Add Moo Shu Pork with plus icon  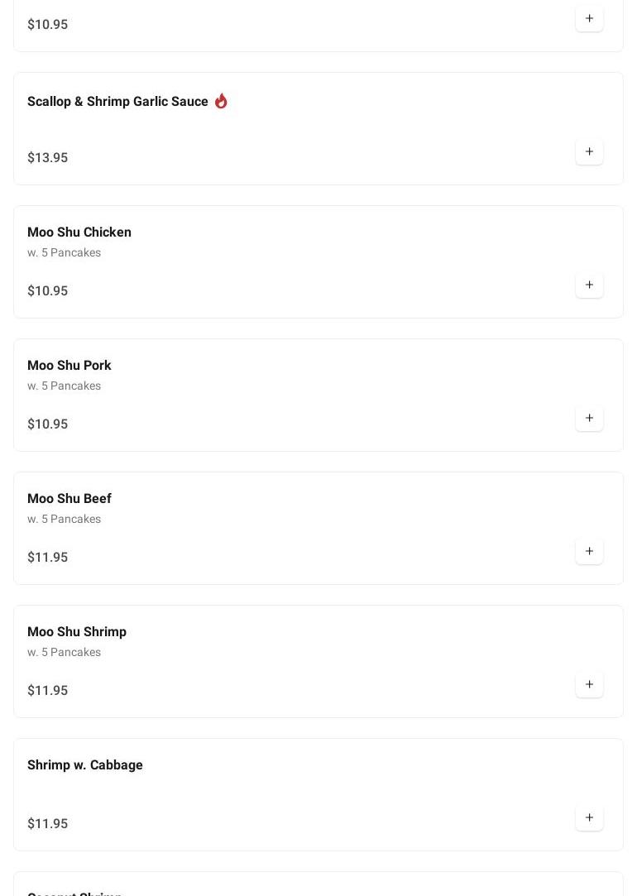pos(589,419)
